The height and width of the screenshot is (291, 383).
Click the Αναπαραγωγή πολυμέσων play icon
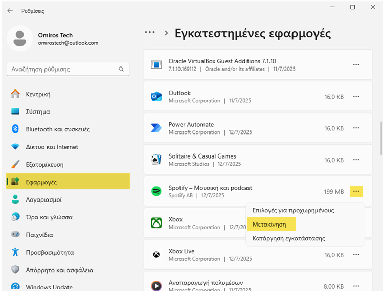pos(156,285)
